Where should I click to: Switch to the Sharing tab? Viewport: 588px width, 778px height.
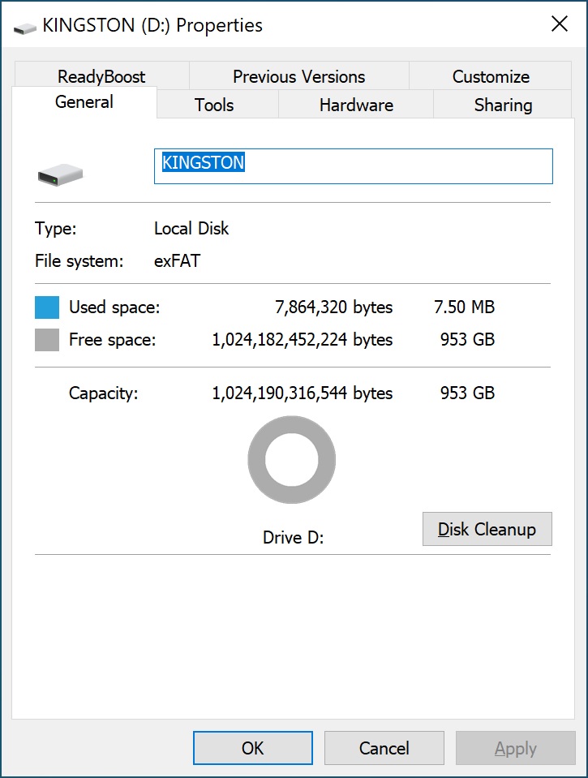pos(503,105)
